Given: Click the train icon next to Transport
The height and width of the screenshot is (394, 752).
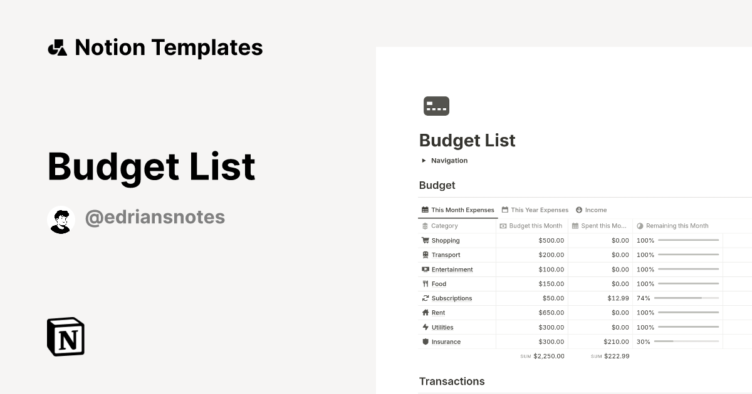Looking at the screenshot, I should tap(425, 255).
